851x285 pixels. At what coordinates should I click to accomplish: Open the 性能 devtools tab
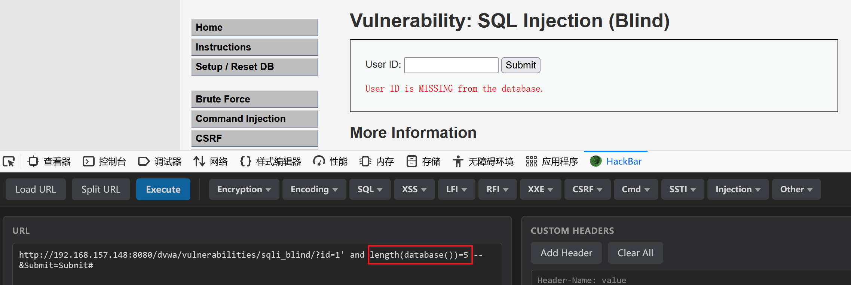[331, 162]
